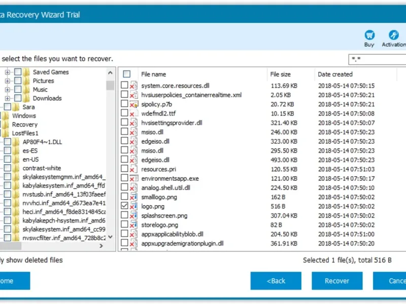This screenshot has height=304, width=406.
Task: Click the LostFiles1 folder icon
Action: click(6, 133)
